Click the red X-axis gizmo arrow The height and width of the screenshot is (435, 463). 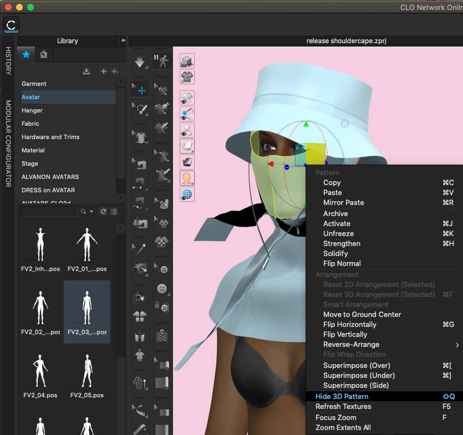tap(271, 164)
